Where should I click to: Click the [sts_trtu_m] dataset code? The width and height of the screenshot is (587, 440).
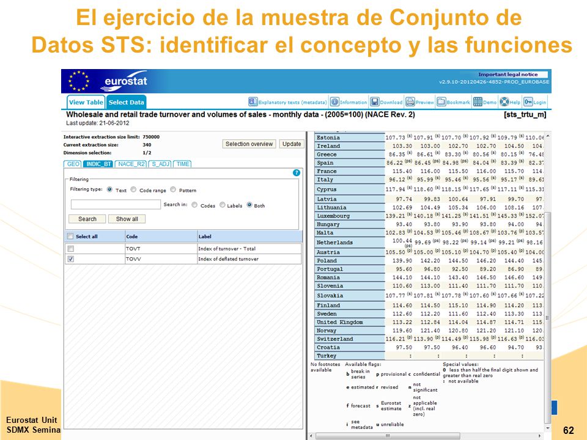[525, 114]
